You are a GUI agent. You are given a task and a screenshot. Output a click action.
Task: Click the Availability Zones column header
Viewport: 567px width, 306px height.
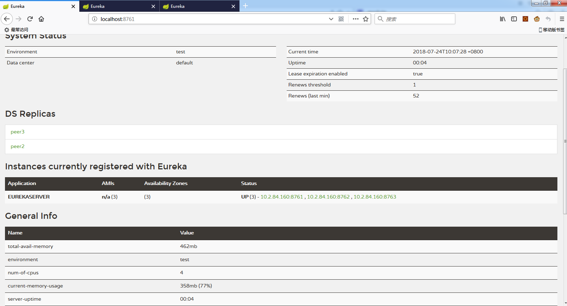pos(166,183)
